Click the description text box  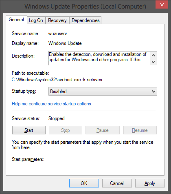tap(99, 58)
